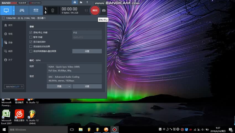Uncheck the 显示鼠标指针 checkbox
235x133 pixels.
click(31, 42)
